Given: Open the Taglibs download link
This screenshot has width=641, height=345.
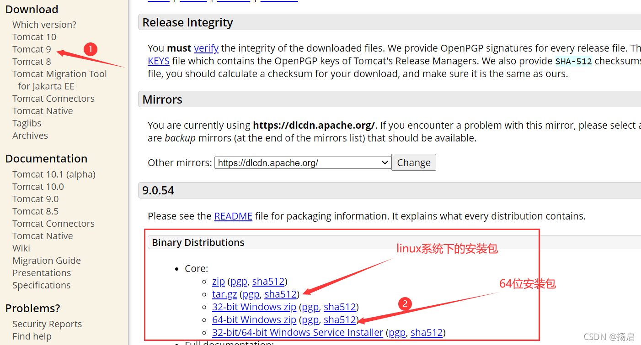Looking at the screenshot, I should [27, 123].
